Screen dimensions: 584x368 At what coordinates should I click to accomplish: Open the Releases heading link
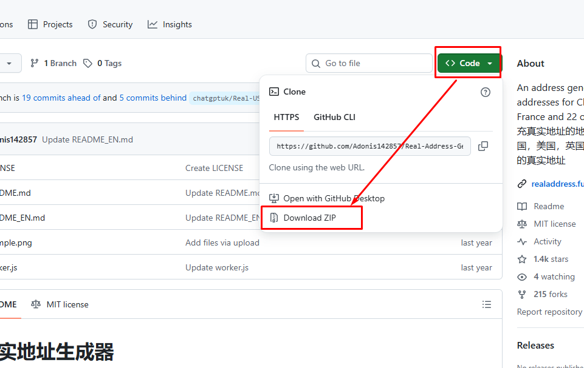(x=535, y=346)
